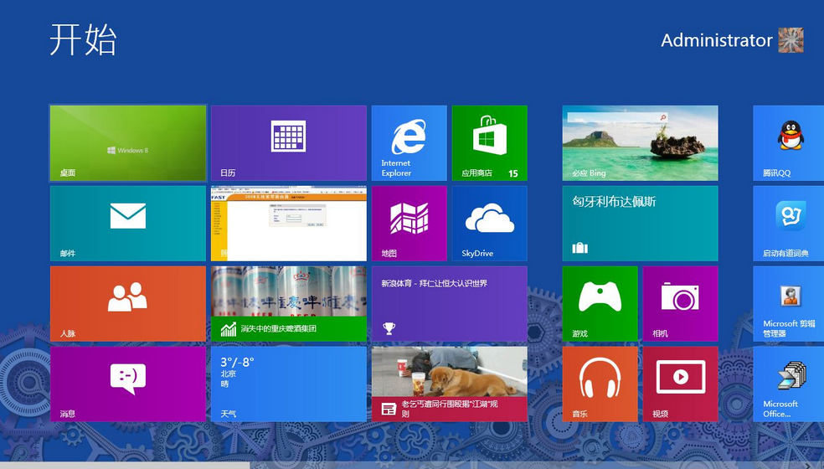Open the Camera (相机) tile

680,304
